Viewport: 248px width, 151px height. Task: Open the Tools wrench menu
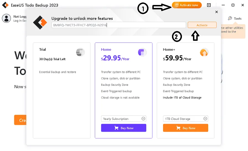point(235,18)
